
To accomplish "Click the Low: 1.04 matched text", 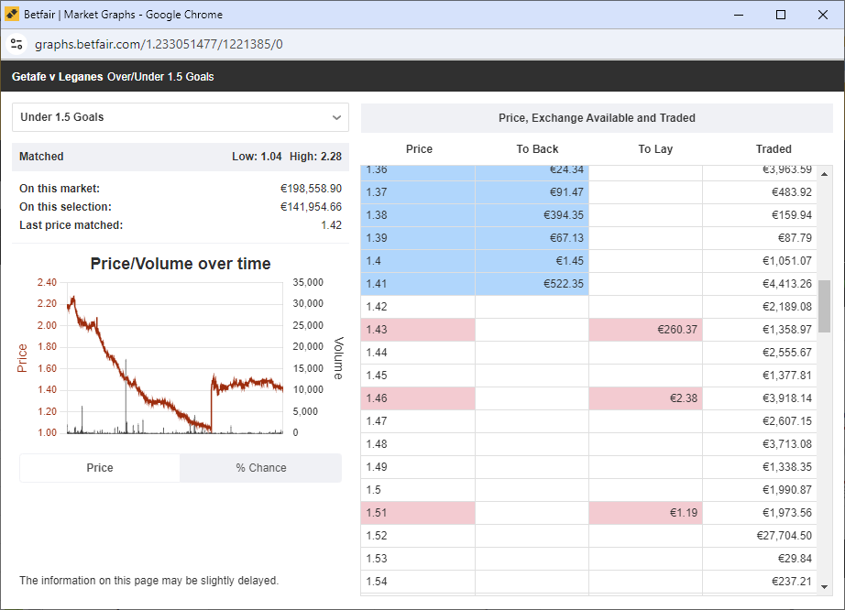I will click(x=257, y=157).
